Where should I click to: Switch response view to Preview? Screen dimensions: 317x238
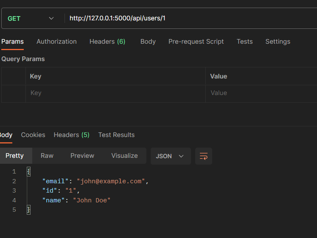click(82, 156)
